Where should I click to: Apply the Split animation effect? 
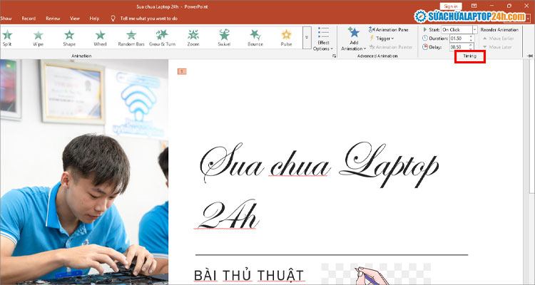coord(7,38)
